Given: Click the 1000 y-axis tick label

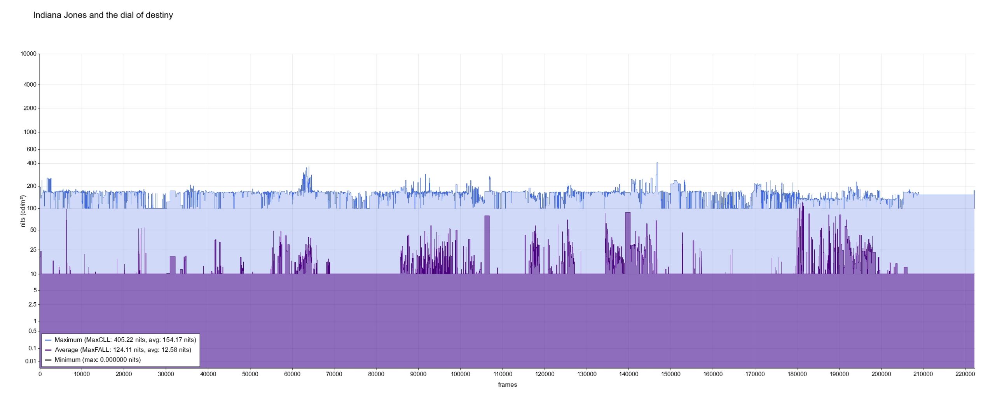Looking at the screenshot, I should pos(30,132).
